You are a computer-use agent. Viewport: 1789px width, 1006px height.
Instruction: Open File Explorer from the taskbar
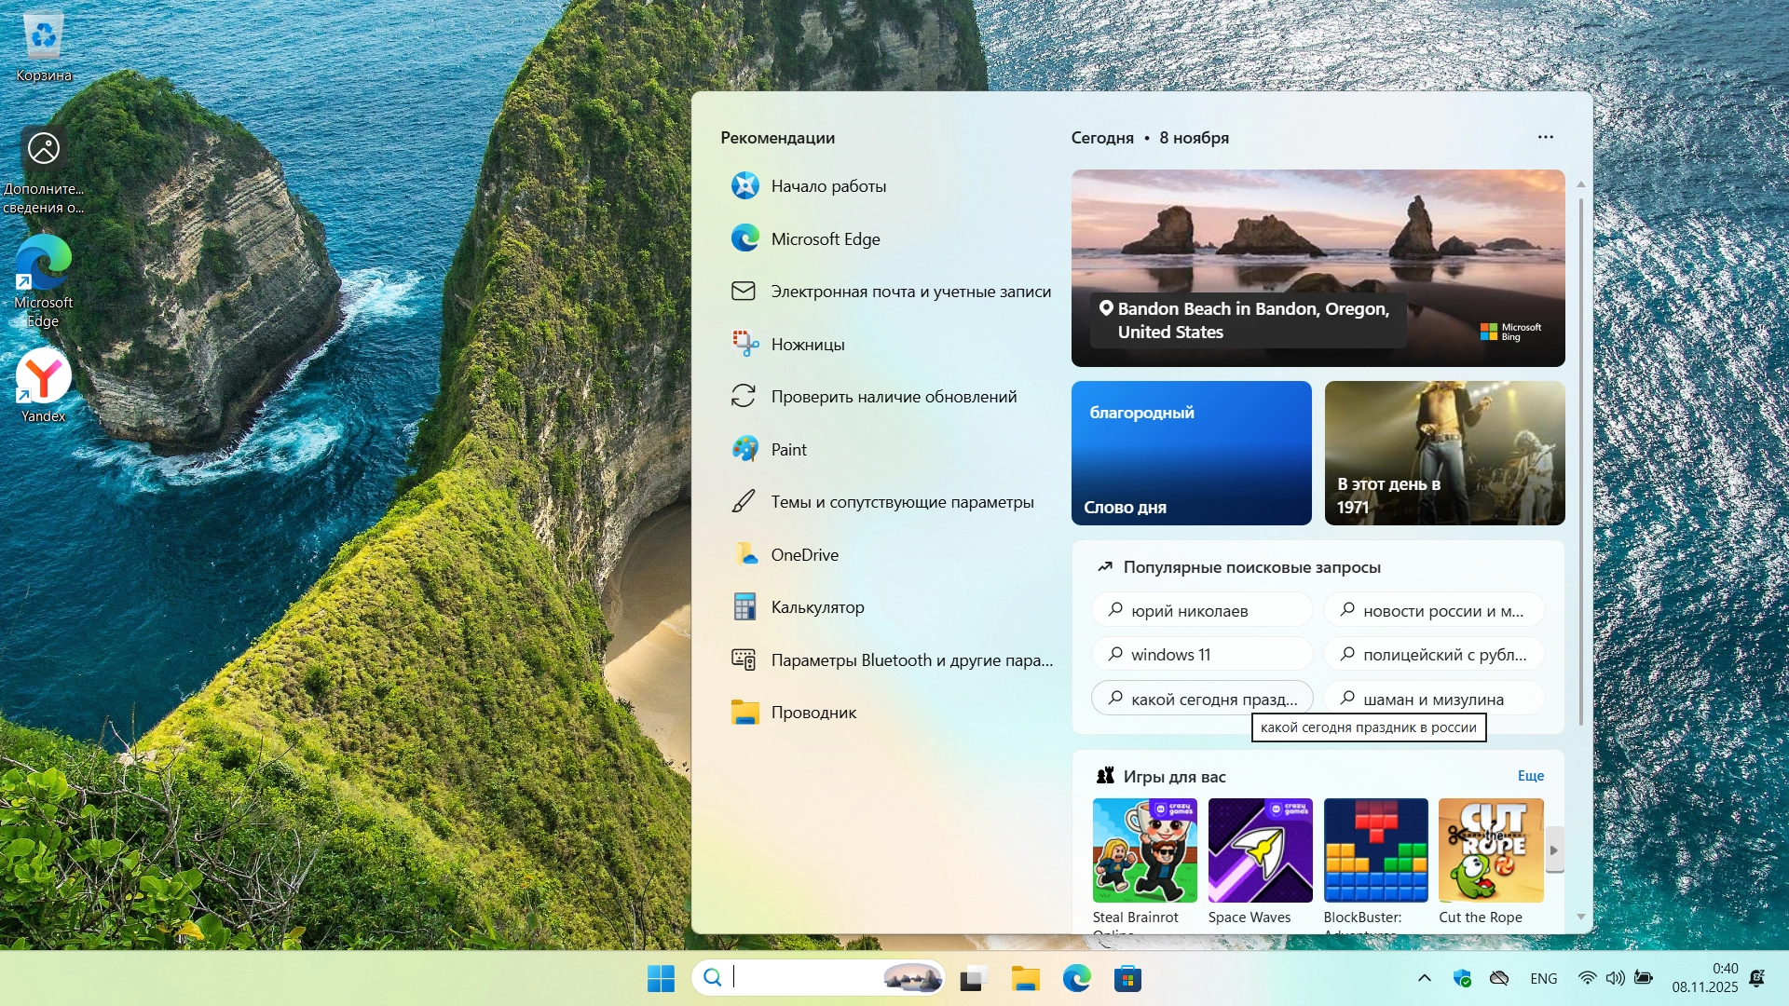[x=1025, y=979]
